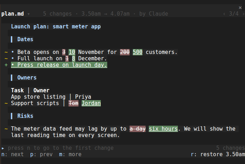Click the '3.50am → 4.07am' time range
The height and width of the screenshot is (164, 245).
(105, 14)
